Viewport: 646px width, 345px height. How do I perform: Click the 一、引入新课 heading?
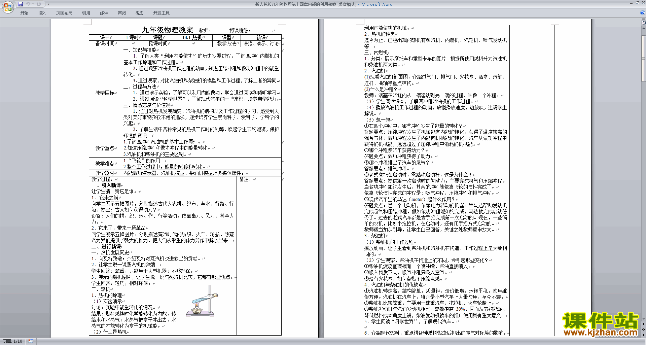click(106, 185)
